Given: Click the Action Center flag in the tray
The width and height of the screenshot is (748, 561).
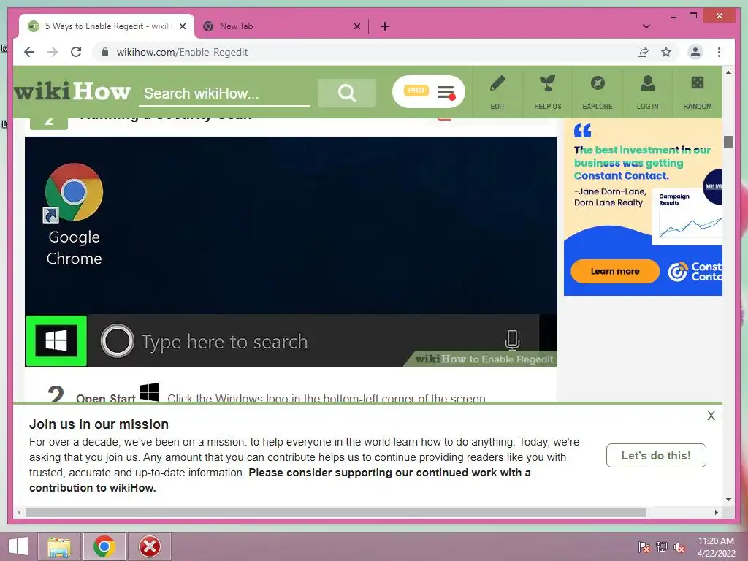Looking at the screenshot, I should tap(644, 547).
